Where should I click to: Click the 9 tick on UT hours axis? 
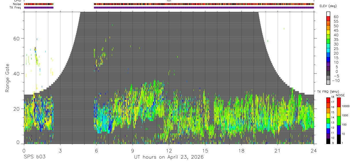[133, 150]
